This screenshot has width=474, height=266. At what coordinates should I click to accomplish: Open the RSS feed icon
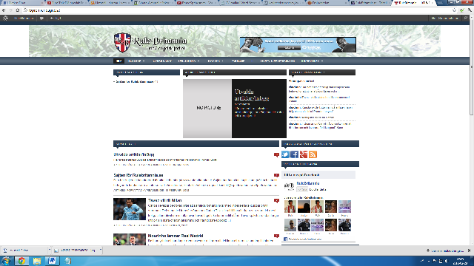tap(313, 154)
